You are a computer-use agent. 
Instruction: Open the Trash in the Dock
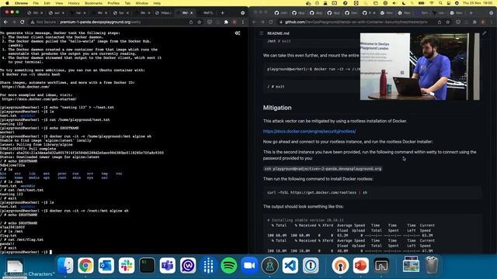pos(432,265)
